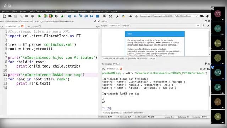Screen dimensions: 227x128
Task: Click the @ symbol finder icon
Action: (32, 16)
